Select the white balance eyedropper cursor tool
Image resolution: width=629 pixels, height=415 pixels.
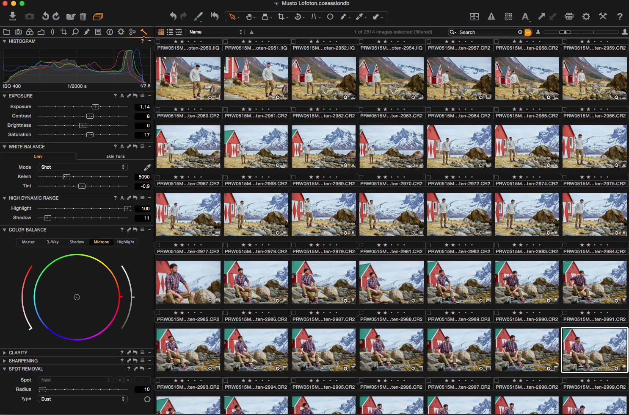359,17
